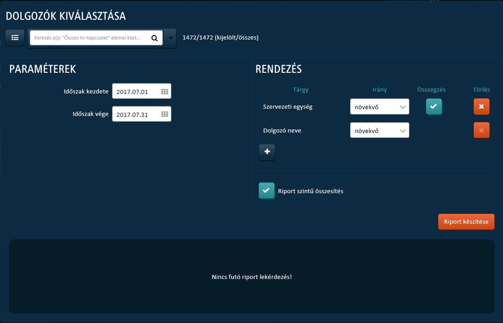Expand the search filter dropdown arrow
Image resolution: width=503 pixels, height=323 pixels.
pos(171,38)
